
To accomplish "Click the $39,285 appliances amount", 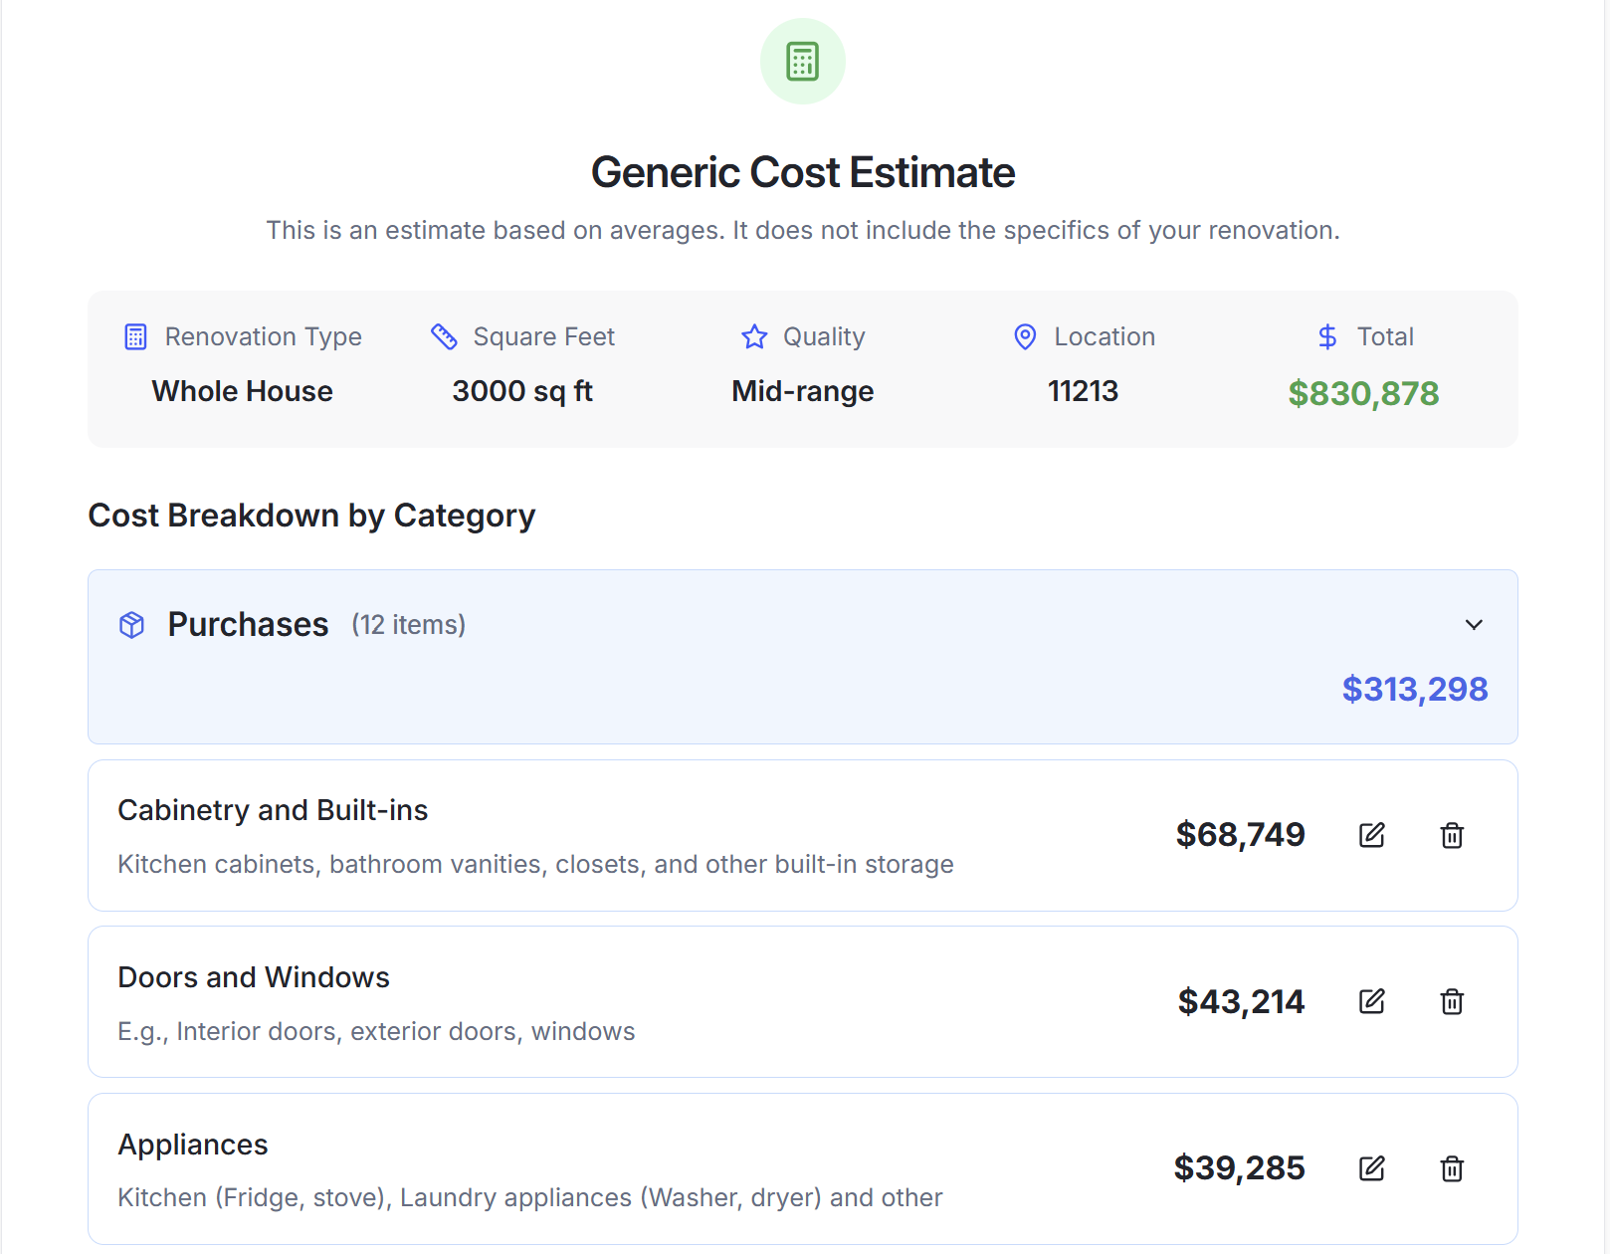I will click(x=1239, y=1167).
